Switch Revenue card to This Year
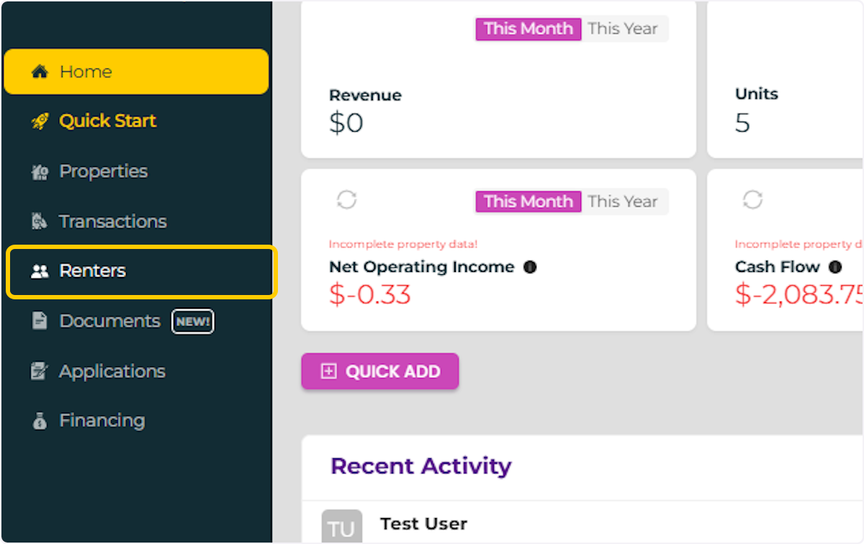 coord(623,29)
